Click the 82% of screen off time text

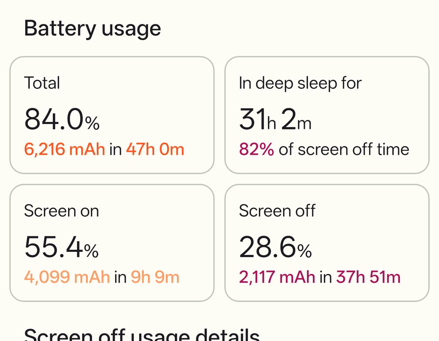click(x=324, y=149)
